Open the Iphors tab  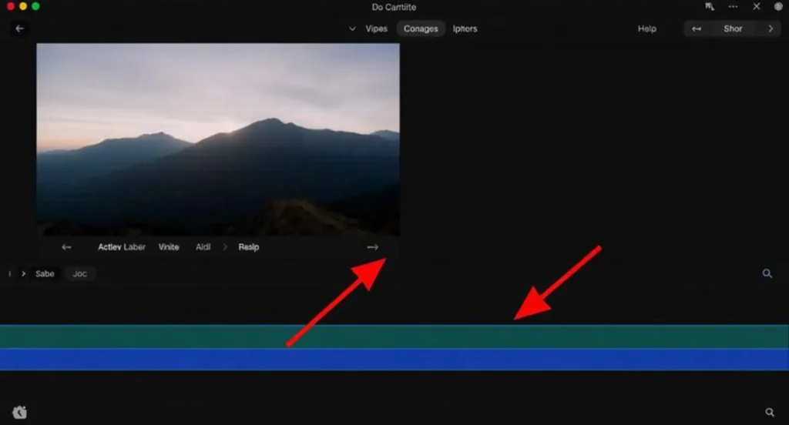(x=465, y=28)
